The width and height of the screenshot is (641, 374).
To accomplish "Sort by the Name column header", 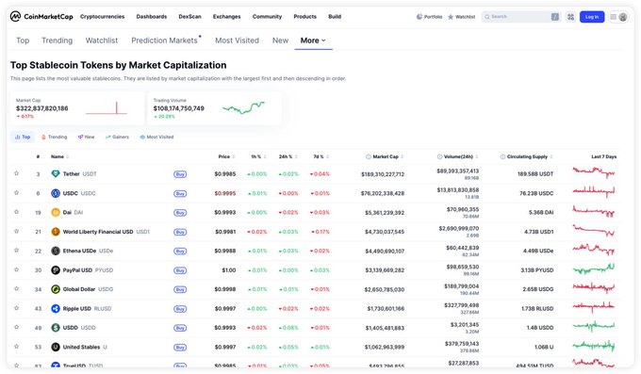I will click(x=59, y=157).
